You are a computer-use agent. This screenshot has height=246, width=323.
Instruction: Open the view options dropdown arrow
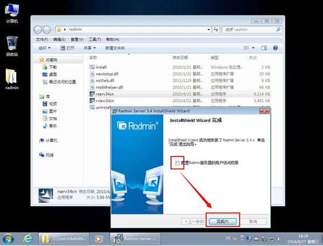click(x=254, y=48)
